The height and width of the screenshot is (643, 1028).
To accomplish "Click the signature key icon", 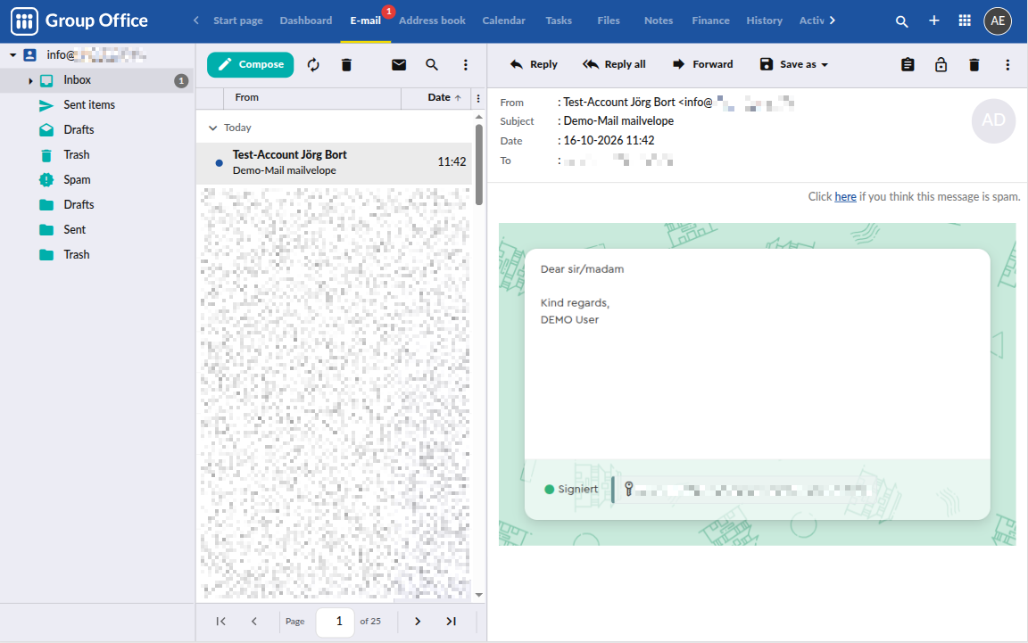I will pyautogui.click(x=629, y=489).
